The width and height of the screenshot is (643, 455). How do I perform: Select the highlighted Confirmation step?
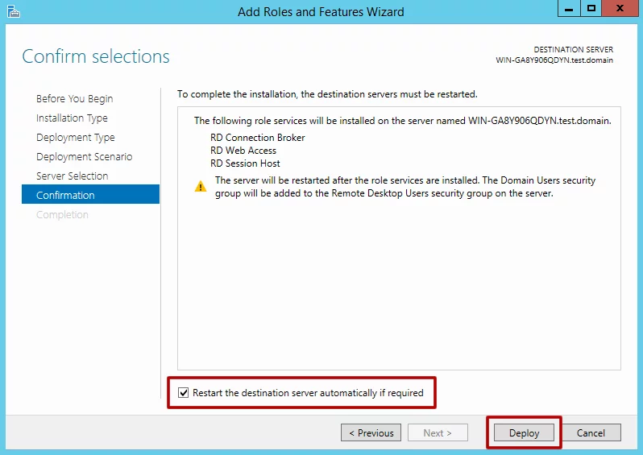pyautogui.click(x=65, y=196)
